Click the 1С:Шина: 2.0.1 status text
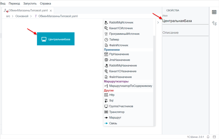 (x=195, y=137)
